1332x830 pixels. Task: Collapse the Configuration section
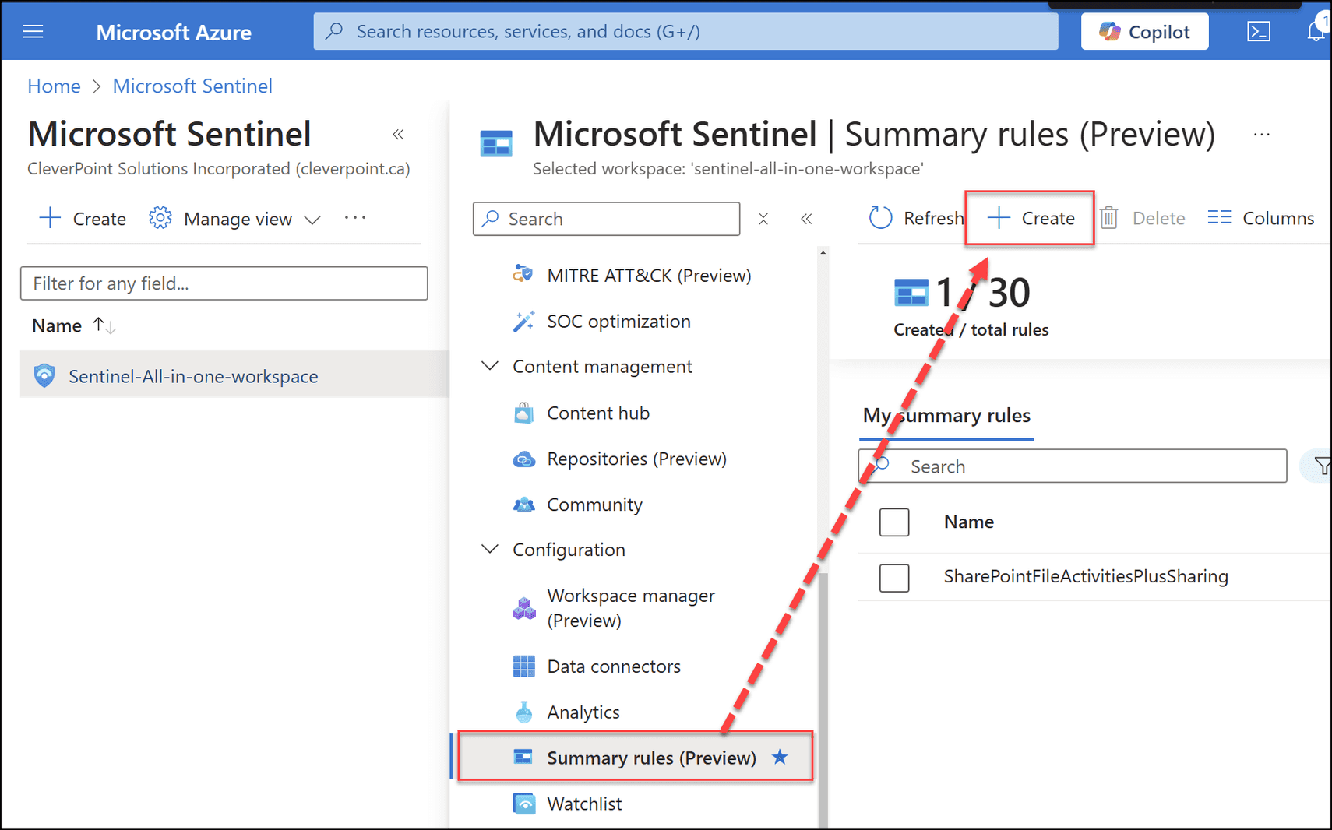pyautogui.click(x=489, y=548)
